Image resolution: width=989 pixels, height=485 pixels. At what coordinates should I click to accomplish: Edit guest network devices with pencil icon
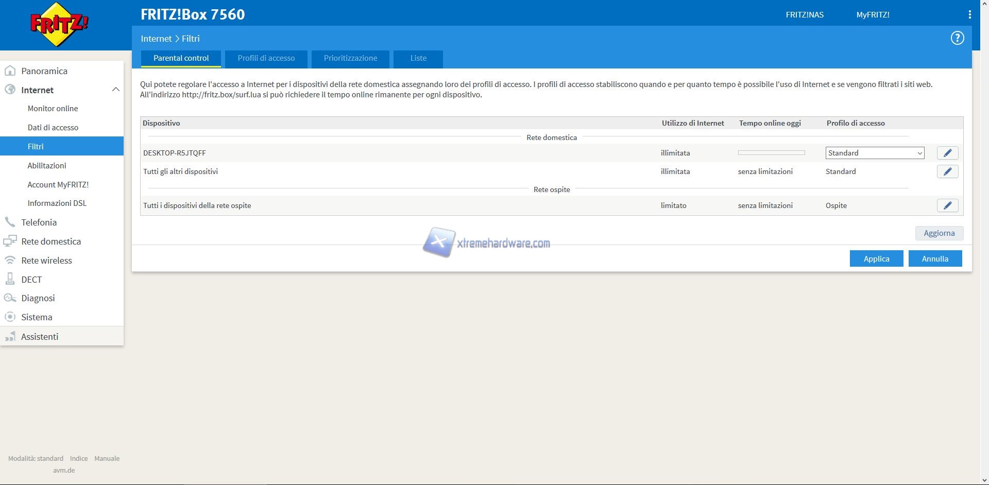coord(947,205)
